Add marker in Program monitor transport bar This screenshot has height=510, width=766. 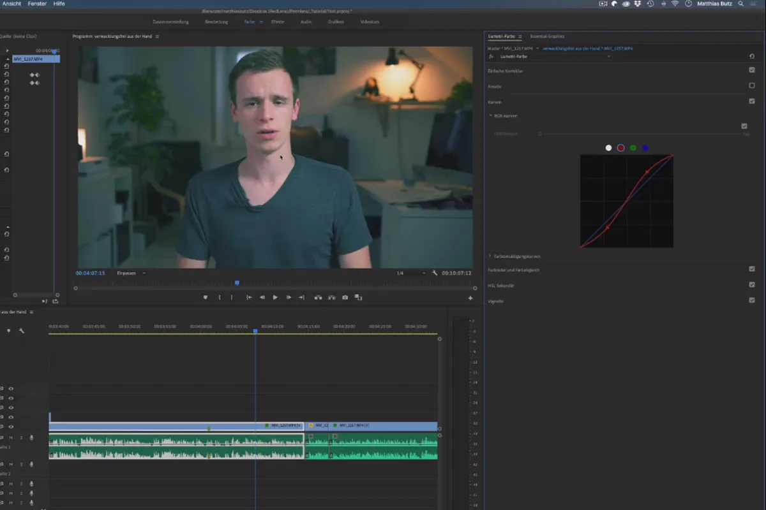[x=206, y=297]
